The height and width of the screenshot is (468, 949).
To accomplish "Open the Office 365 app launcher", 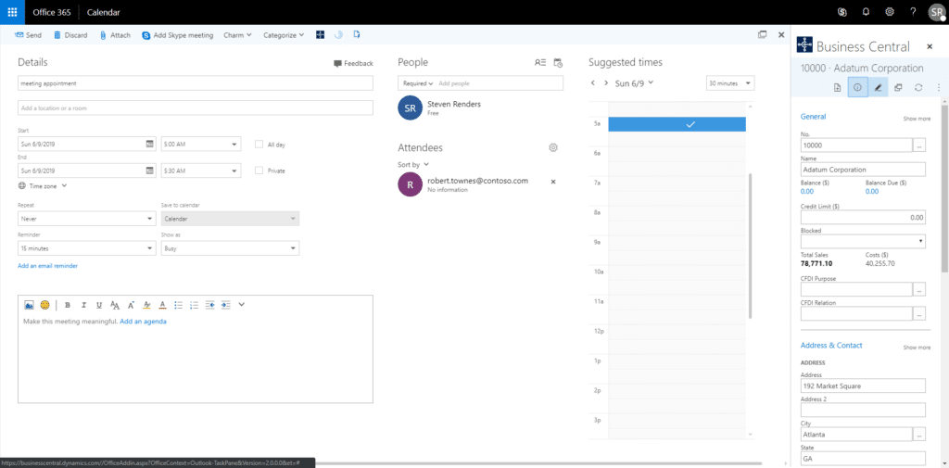I will pos(12,12).
